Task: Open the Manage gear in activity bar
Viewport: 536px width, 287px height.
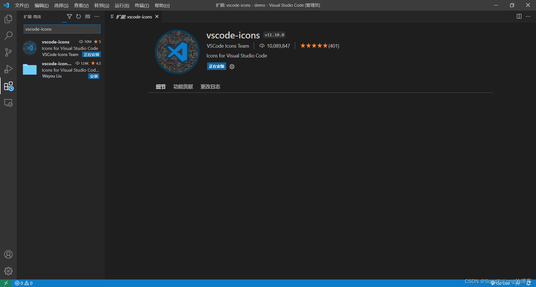Action: click(x=8, y=271)
